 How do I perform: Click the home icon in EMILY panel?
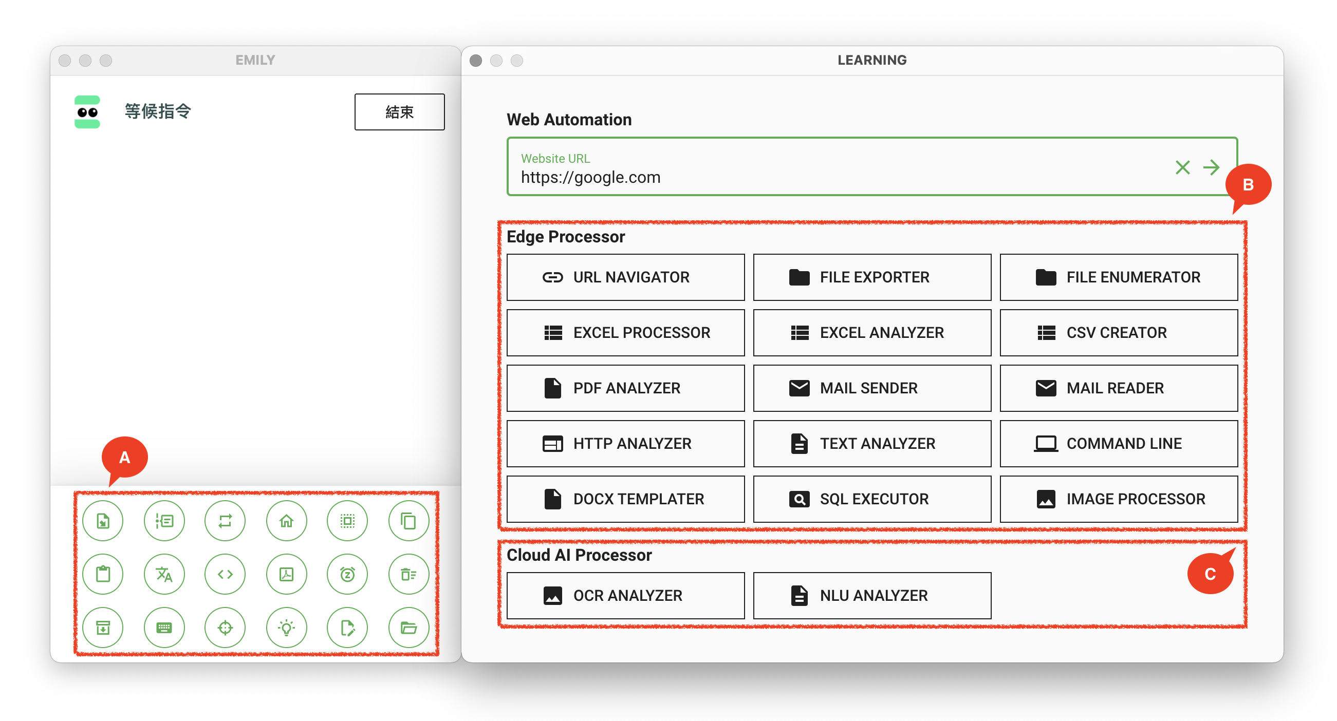(x=286, y=521)
